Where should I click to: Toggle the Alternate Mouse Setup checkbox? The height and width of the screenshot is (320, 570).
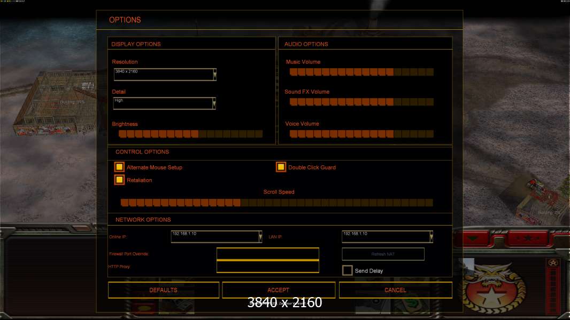pos(119,167)
